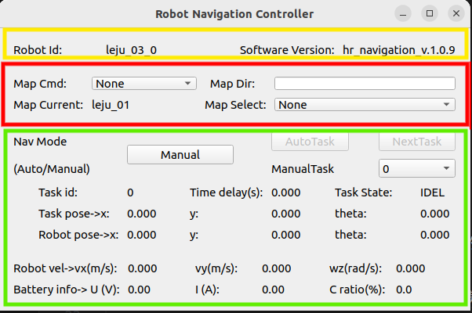Click the Robot Navigation Controller title bar
The height and width of the screenshot is (313, 472).
(x=235, y=13)
